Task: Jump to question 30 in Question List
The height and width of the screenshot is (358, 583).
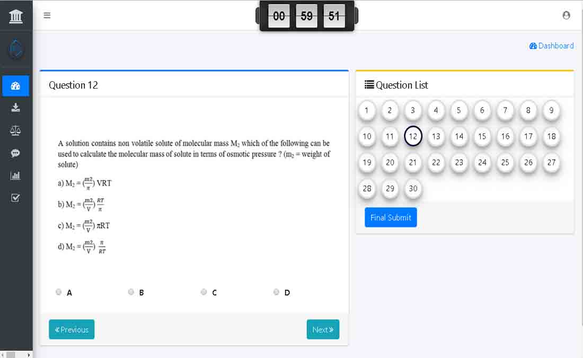Action: [413, 188]
